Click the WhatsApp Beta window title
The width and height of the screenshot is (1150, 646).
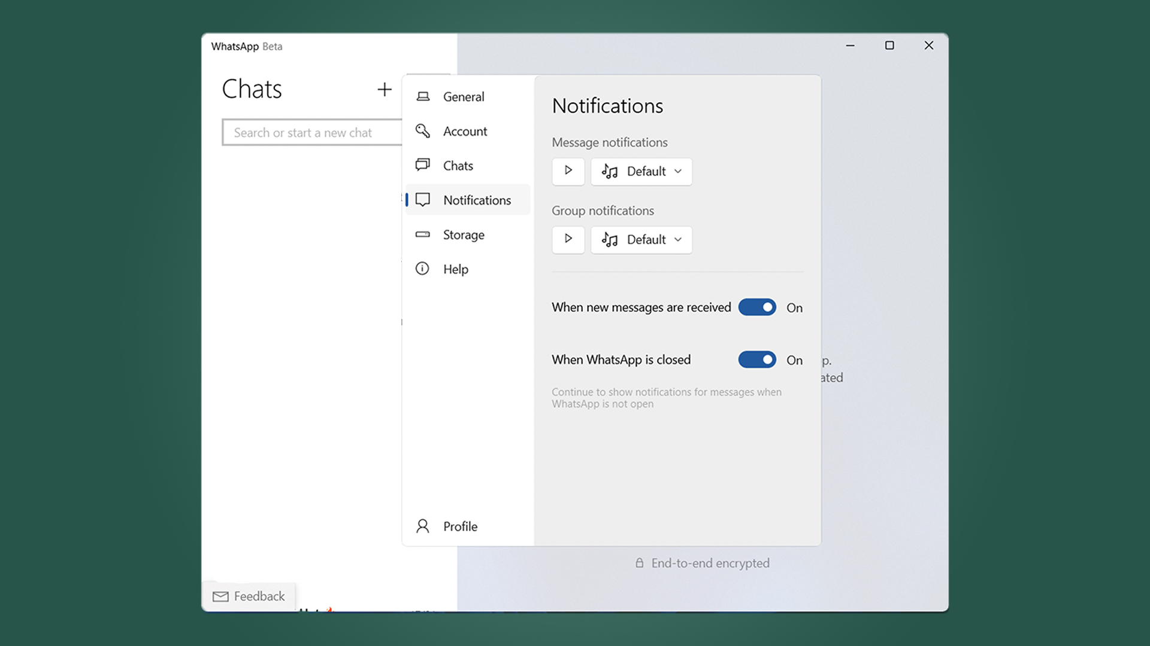[246, 47]
